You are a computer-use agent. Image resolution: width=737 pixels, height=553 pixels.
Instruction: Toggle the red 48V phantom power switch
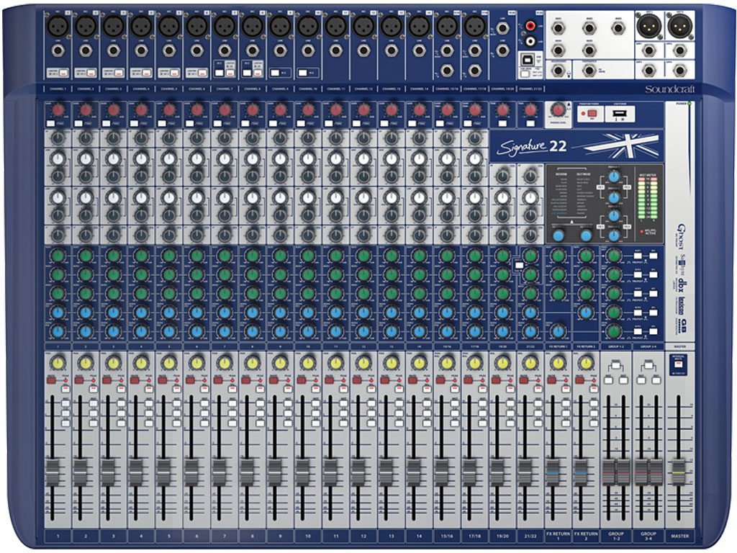coord(592,113)
